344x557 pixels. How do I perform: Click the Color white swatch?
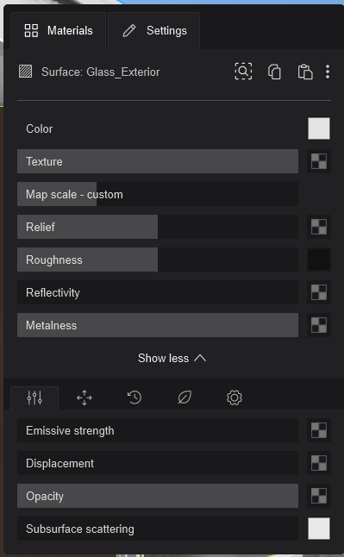pyautogui.click(x=319, y=128)
